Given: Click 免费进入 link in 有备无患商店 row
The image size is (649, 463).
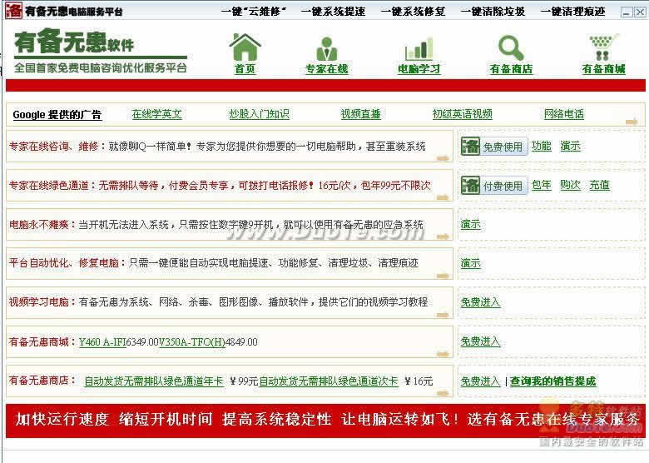Looking at the screenshot, I should point(481,381).
